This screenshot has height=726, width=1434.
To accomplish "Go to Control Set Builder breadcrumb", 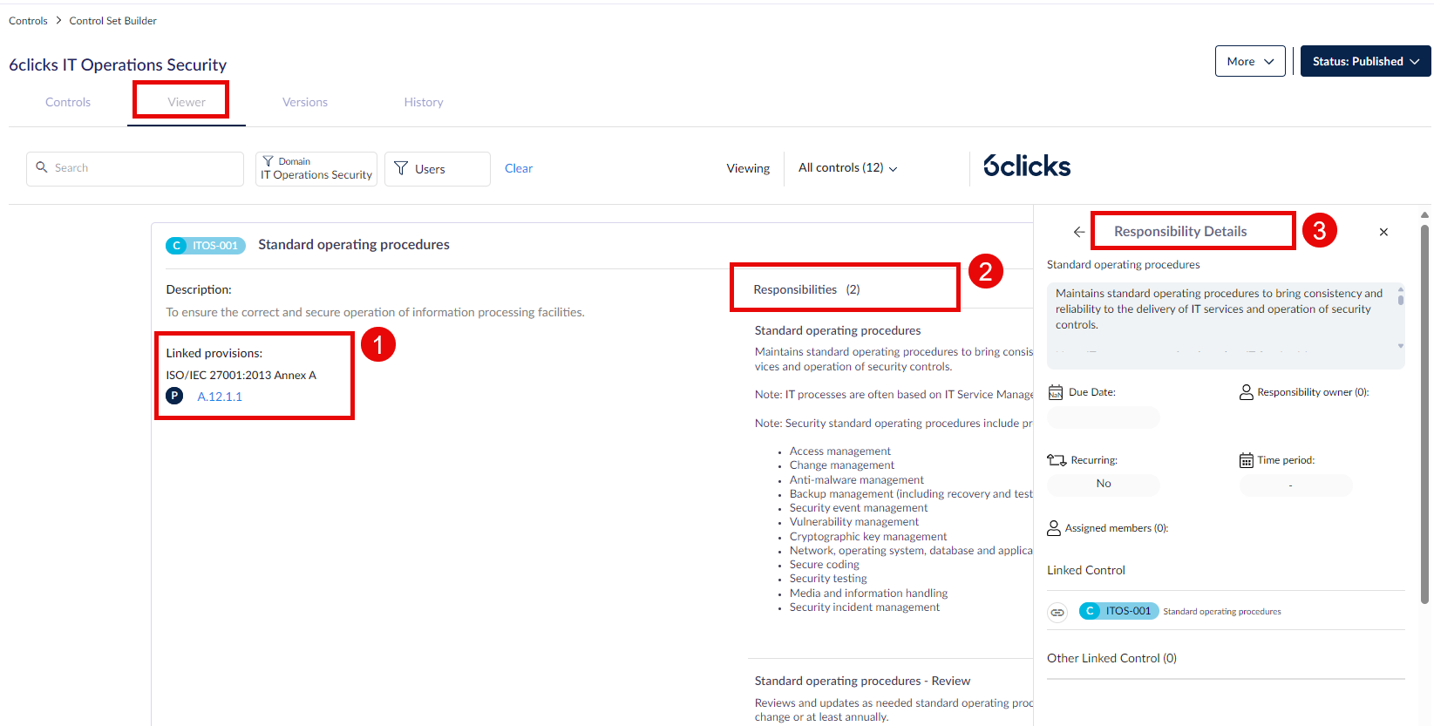I will [113, 21].
